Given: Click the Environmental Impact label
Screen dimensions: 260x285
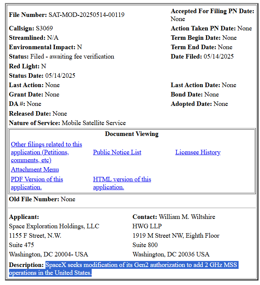Looking at the screenshot, I should tap(42, 47).
